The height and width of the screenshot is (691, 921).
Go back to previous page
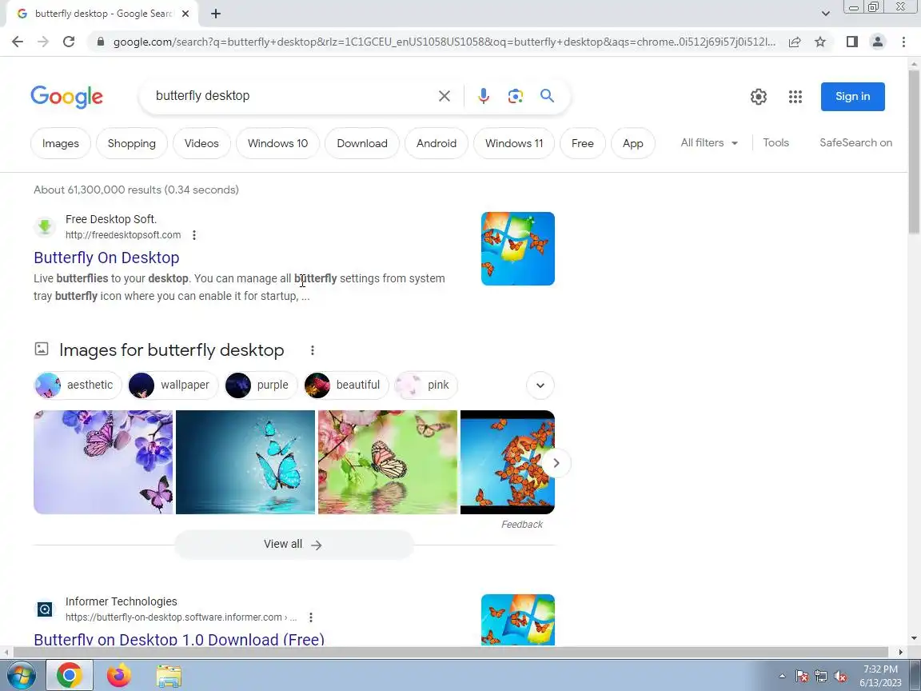tap(18, 42)
